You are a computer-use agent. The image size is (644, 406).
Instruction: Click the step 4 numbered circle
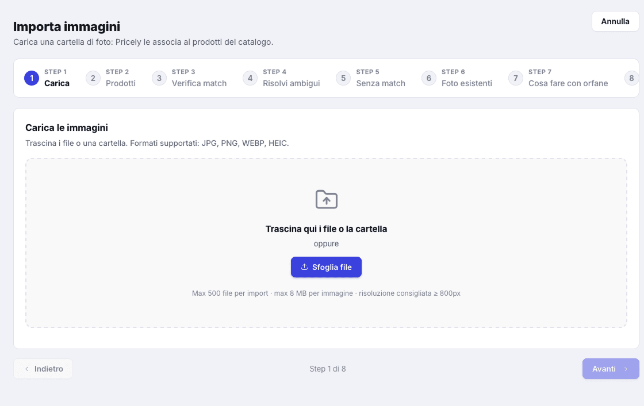(x=250, y=78)
